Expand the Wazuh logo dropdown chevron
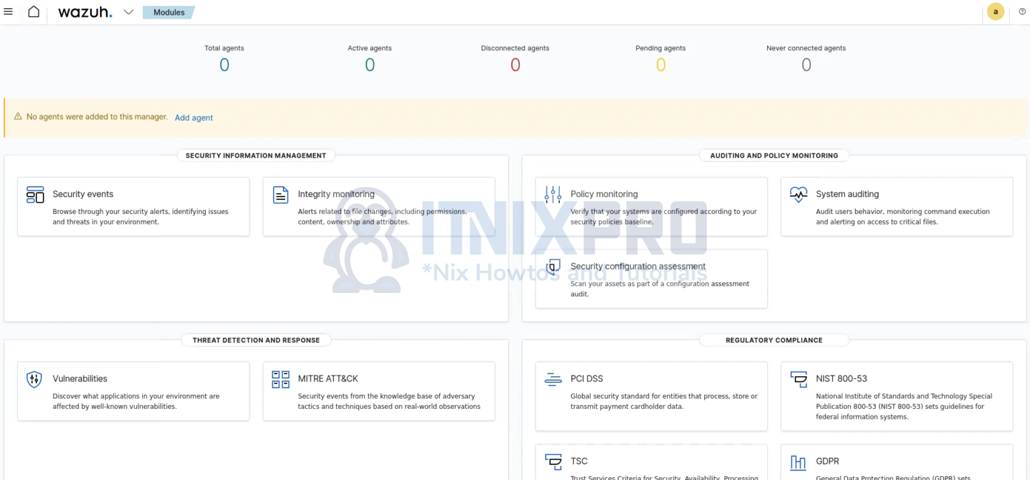The image size is (1030, 480). (128, 11)
